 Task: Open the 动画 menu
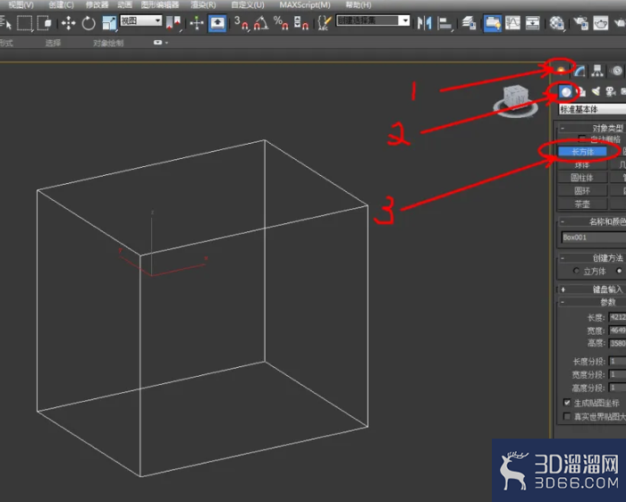[x=124, y=4]
